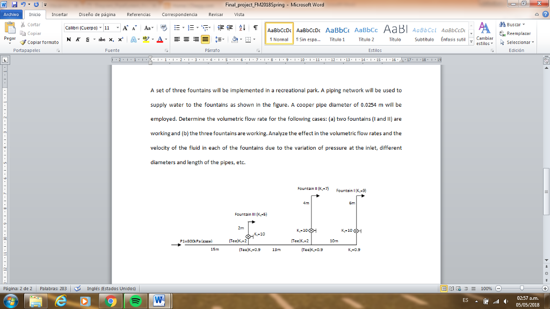Screen dimensions: 550x309
Task: Apply the Título 1 style
Action: point(337,33)
